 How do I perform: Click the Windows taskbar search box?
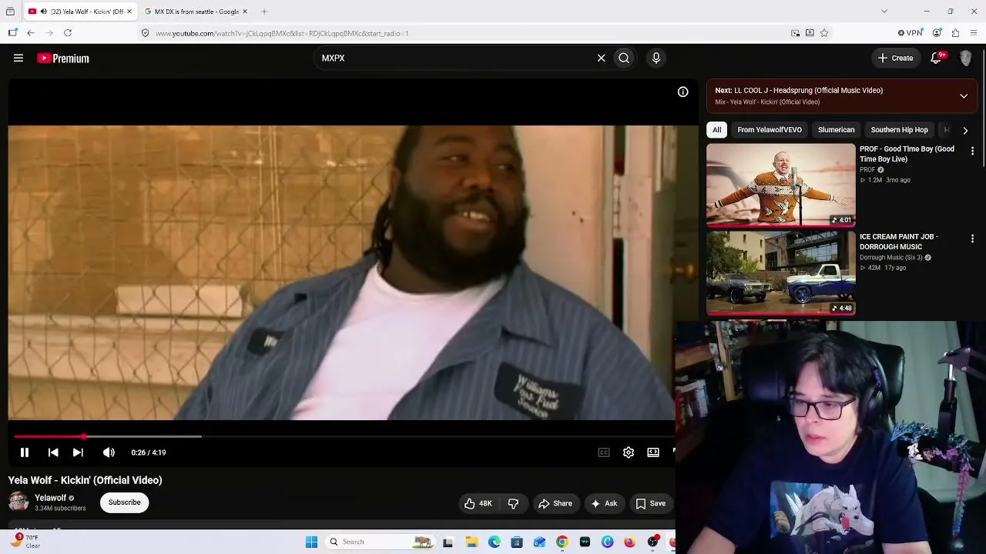click(x=379, y=542)
